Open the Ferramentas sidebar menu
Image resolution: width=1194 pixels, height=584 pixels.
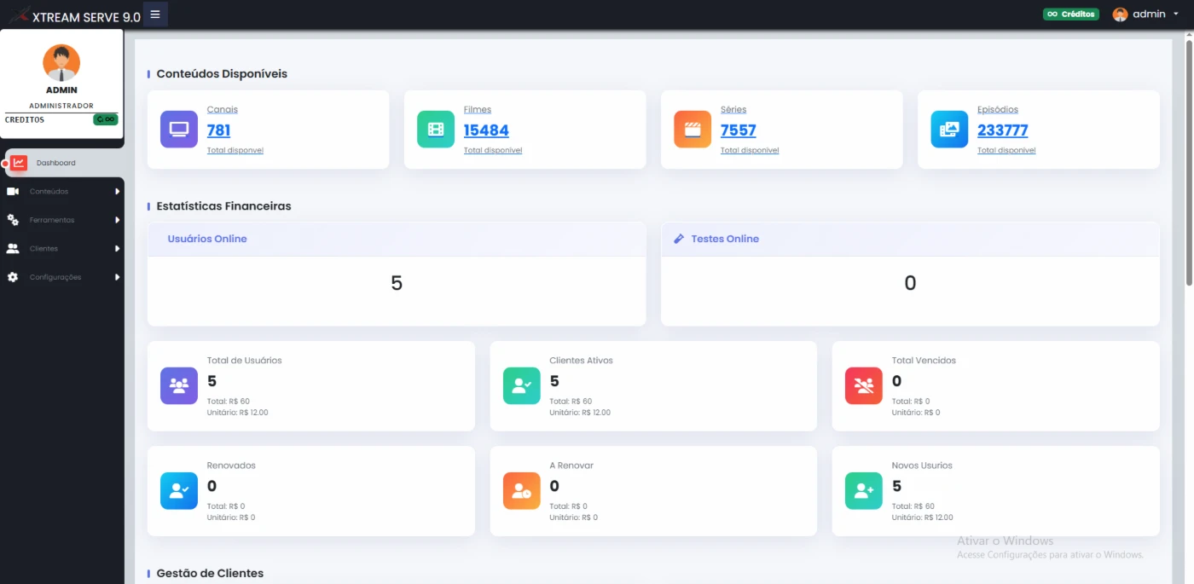(x=62, y=220)
